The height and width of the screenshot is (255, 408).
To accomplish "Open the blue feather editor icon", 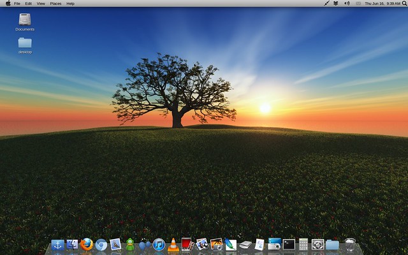I will tap(231, 245).
